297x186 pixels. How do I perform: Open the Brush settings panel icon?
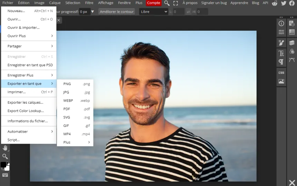(x=281, y=43)
